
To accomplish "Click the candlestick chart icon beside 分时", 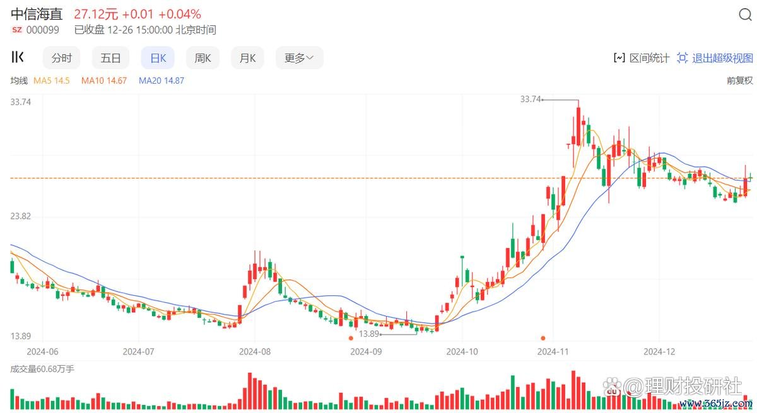I will point(18,57).
